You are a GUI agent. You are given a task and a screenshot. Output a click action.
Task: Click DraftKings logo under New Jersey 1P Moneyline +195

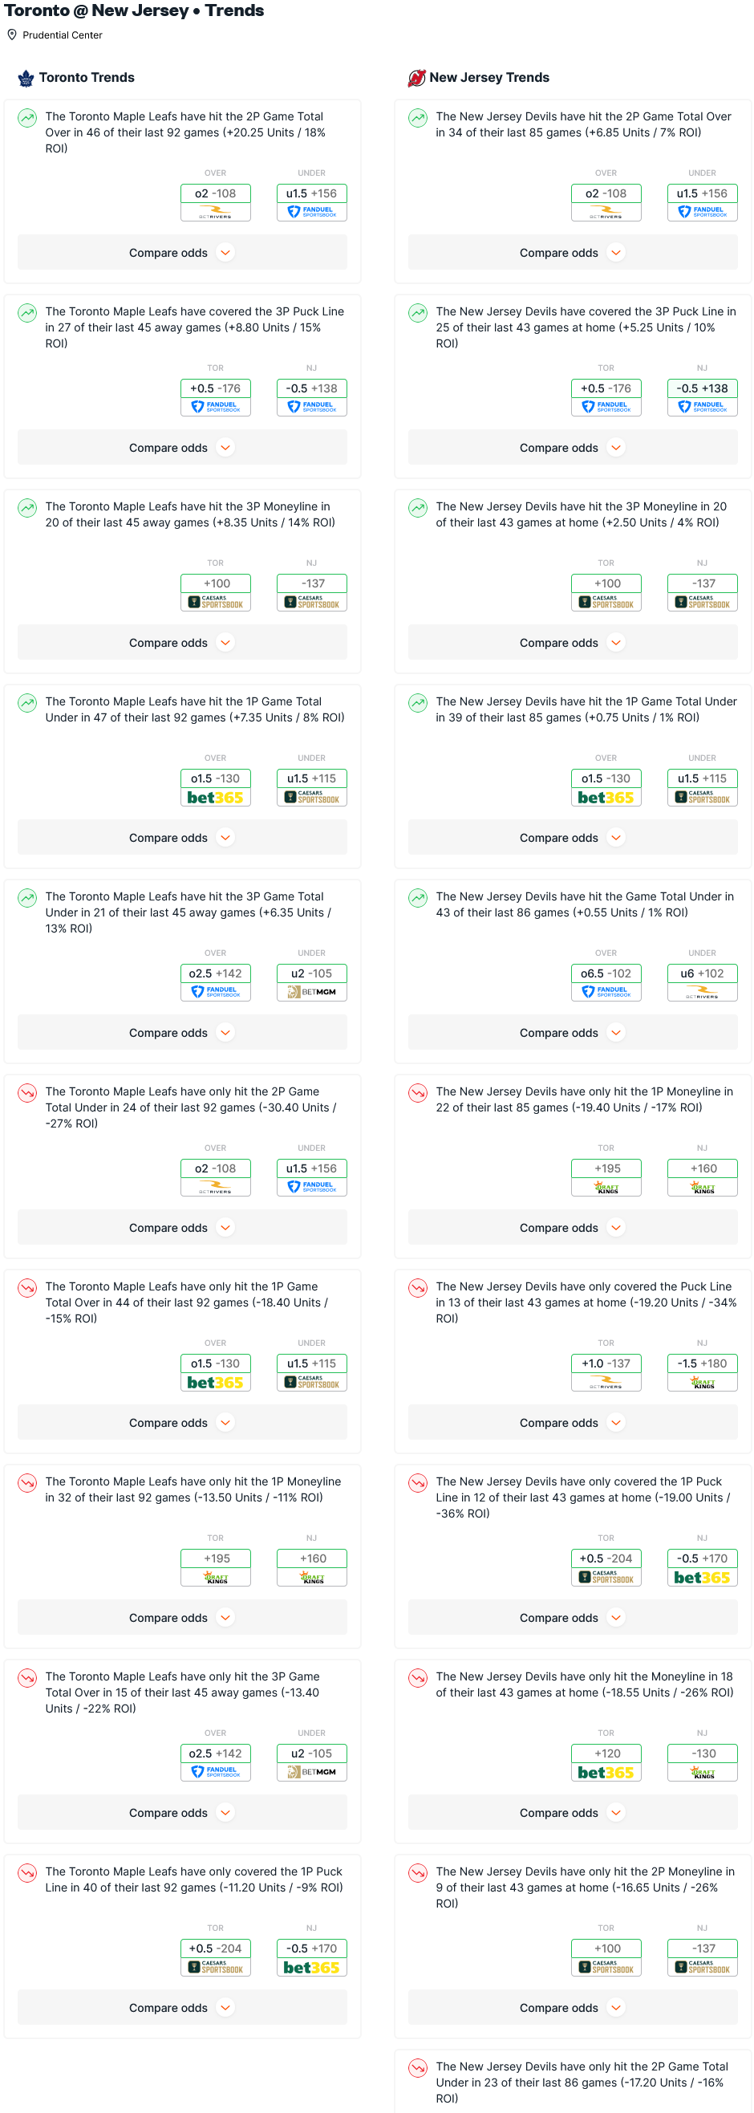pos(606,1187)
